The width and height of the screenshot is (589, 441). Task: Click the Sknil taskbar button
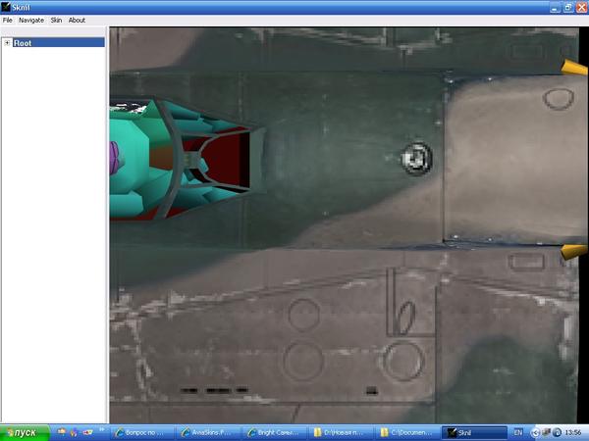(x=474, y=433)
